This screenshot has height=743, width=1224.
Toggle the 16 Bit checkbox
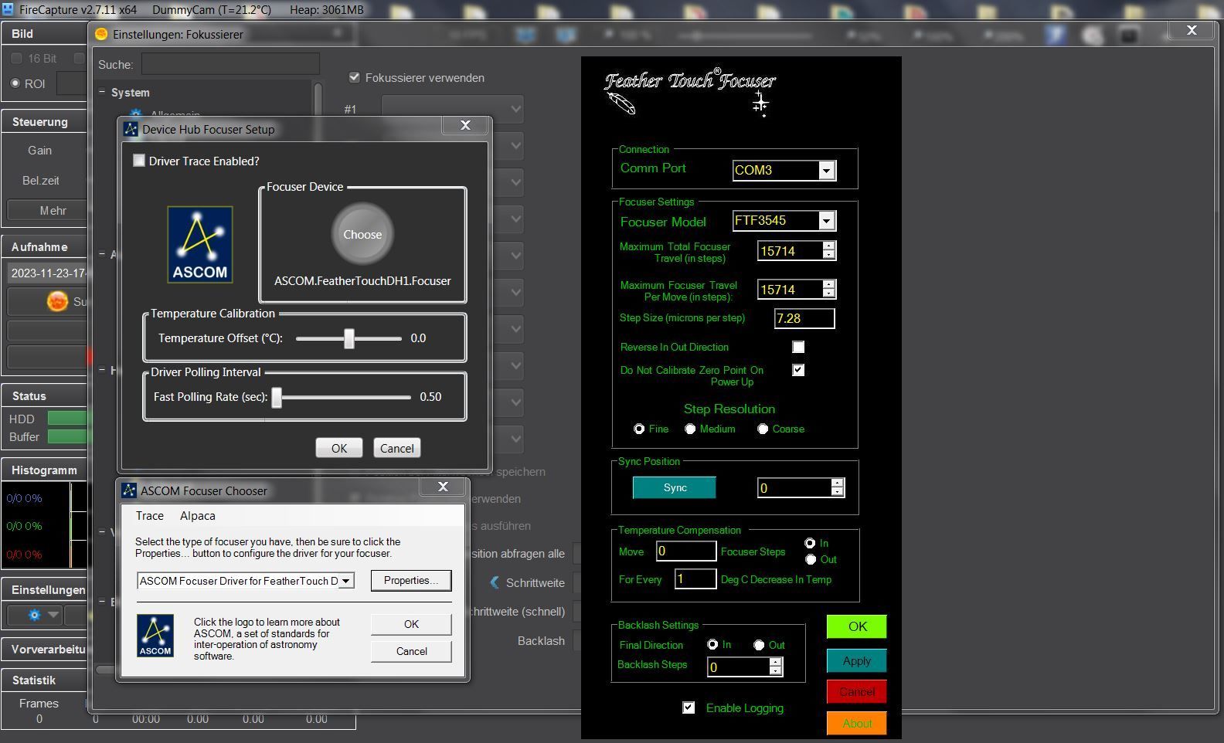(16, 58)
